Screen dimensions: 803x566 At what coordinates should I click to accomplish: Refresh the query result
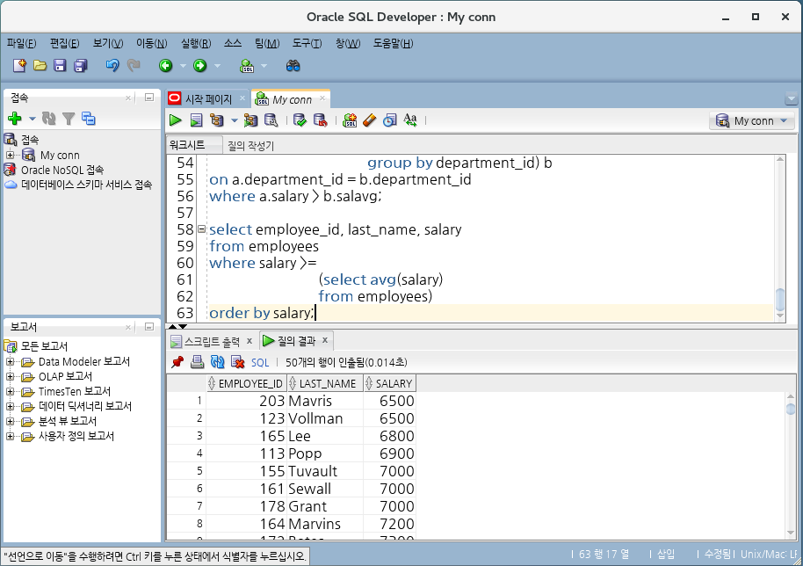tap(218, 362)
